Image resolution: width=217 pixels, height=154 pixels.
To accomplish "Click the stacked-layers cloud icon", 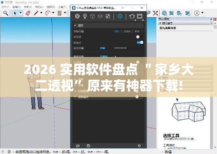I will click(179, 13).
